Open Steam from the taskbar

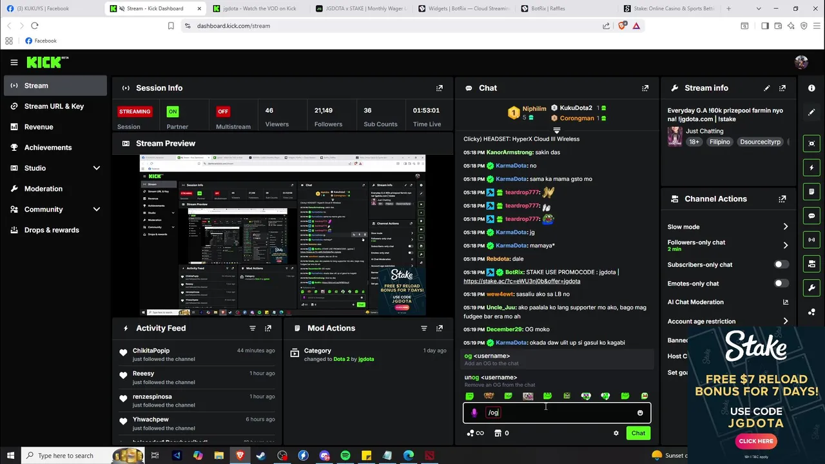[261, 456]
